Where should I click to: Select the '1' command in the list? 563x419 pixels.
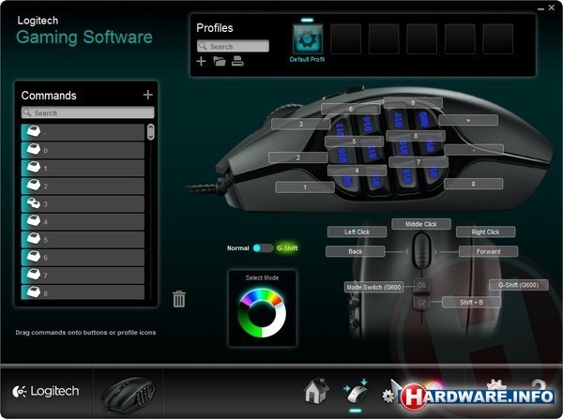pyautogui.click(x=83, y=168)
